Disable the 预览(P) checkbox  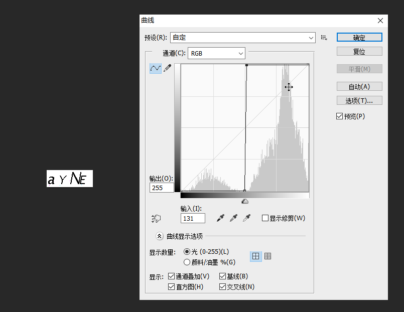(340, 116)
